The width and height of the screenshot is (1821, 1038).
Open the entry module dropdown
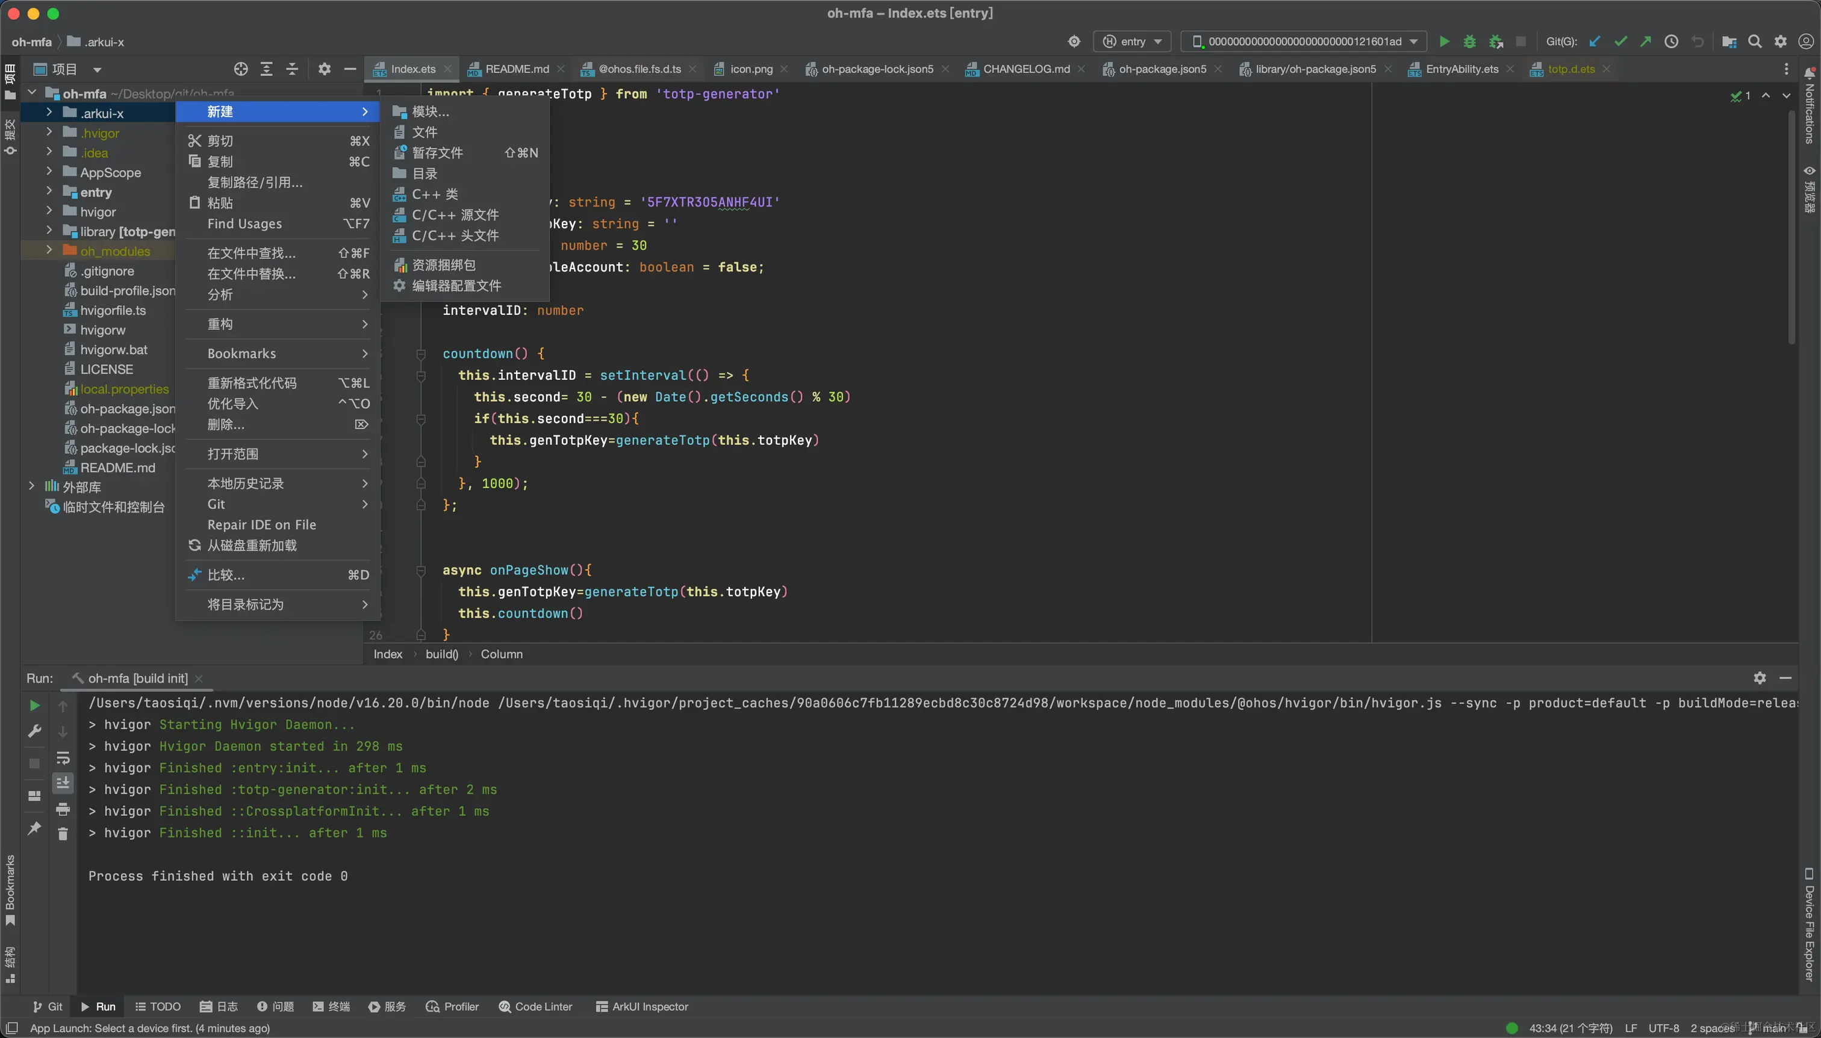tap(1132, 42)
